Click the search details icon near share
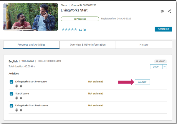The image size is (177, 124). [162, 11]
